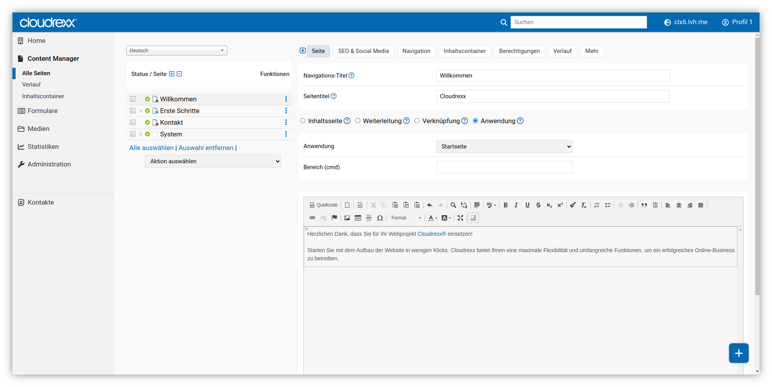Open Find magnifier in editor toolbar
The image size is (772, 387).
tap(453, 205)
